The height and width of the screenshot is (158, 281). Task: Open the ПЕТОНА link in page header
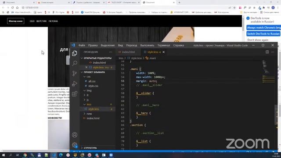(53, 21)
